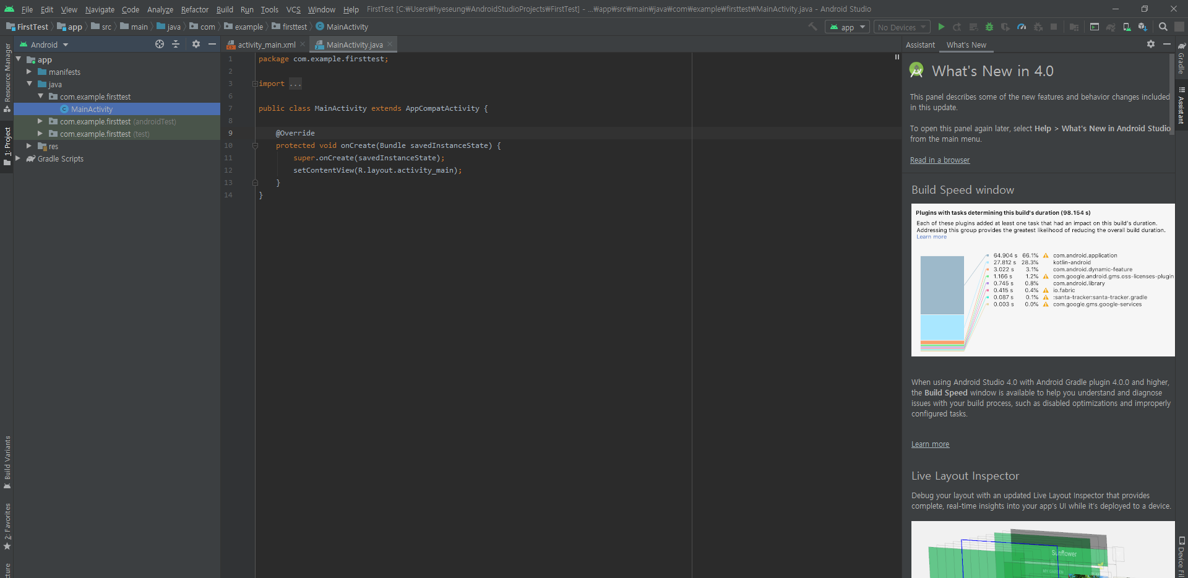Open the Read in a browser link

[x=940, y=160]
